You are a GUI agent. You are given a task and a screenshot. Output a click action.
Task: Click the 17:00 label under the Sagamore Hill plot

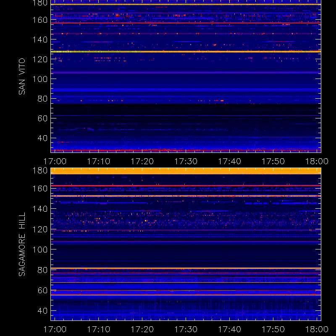(55, 329)
